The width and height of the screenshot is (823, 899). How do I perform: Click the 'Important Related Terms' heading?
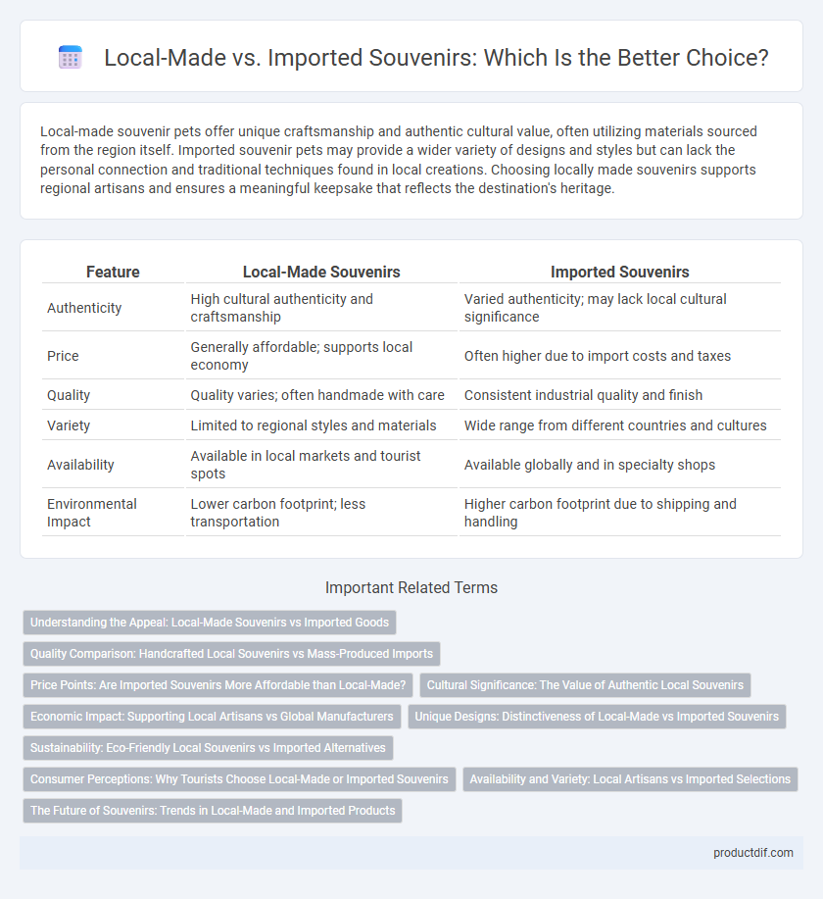click(411, 587)
